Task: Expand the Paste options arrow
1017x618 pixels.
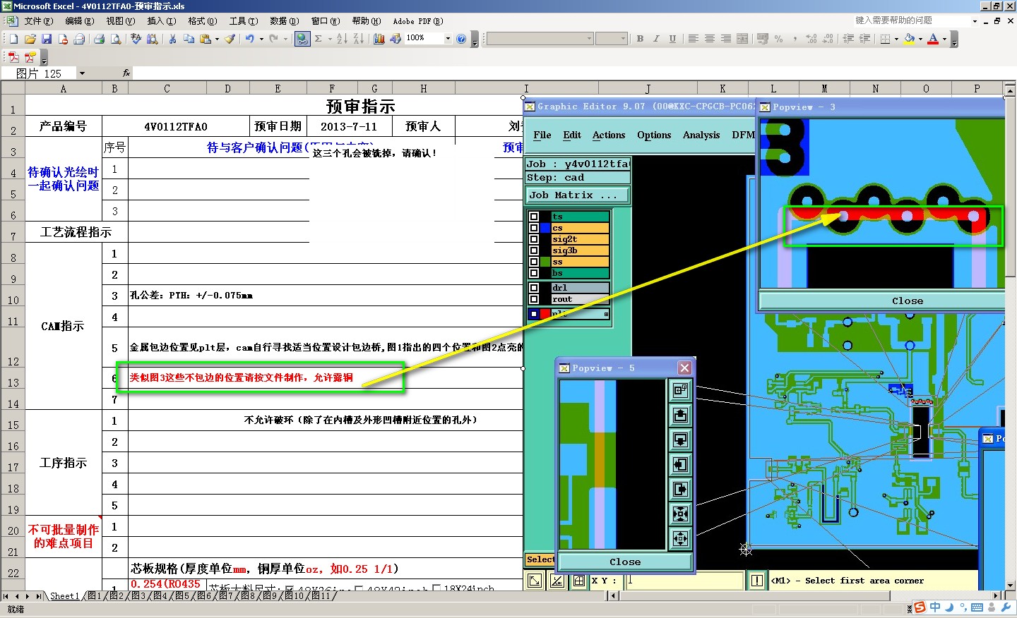Action: pos(217,39)
